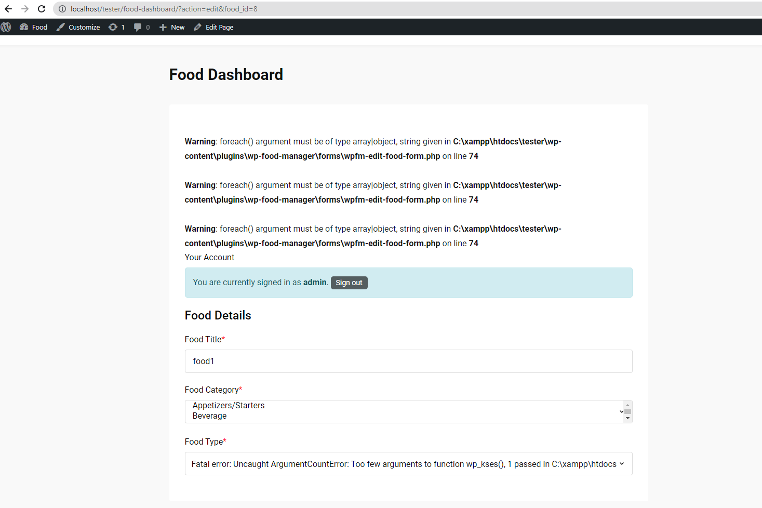The image size is (762, 508).
Task: Click the site info icon in address bar
Action: coord(62,9)
